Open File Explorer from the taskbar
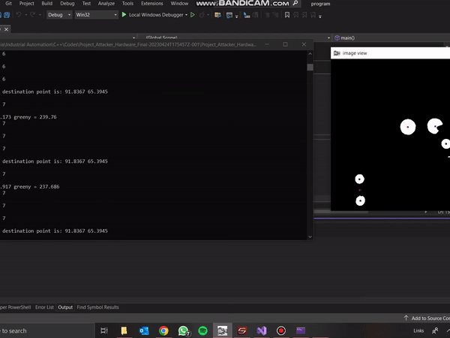The width and height of the screenshot is (450, 338). [x=124, y=330]
